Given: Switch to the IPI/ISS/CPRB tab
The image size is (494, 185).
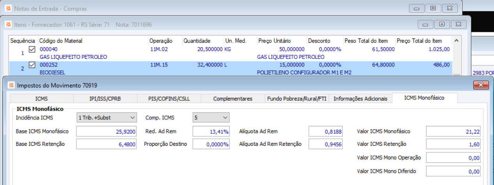Looking at the screenshot, I should [x=105, y=99].
